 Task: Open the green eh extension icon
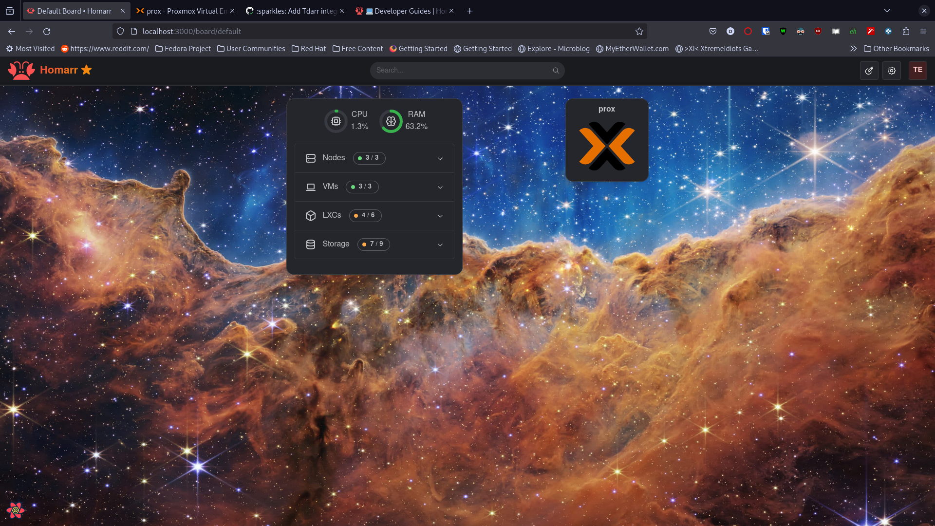coord(853,32)
